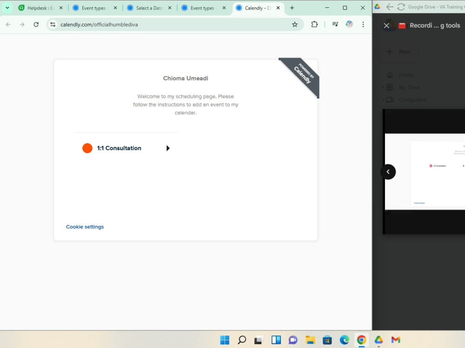Viewport: 465px width, 348px height.
Task: Open Widgets from the taskbar
Action: click(x=276, y=340)
